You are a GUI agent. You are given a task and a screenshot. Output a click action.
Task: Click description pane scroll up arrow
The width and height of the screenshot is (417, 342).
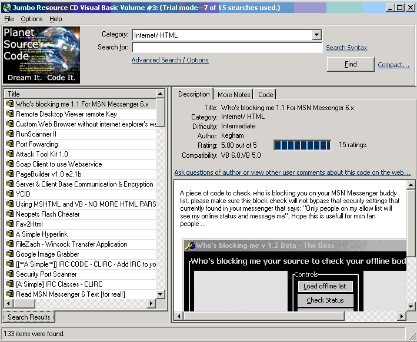point(411,185)
